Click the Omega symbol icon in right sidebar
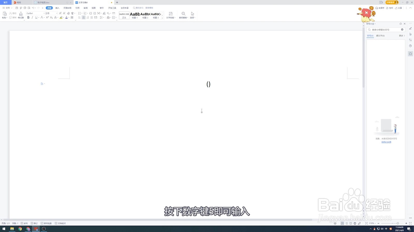This screenshot has width=414, height=232. [410, 54]
